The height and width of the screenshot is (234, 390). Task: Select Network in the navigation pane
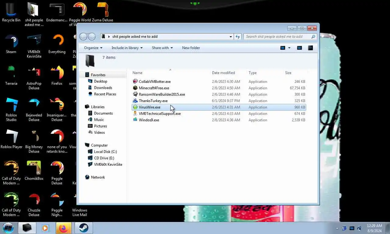click(x=98, y=177)
